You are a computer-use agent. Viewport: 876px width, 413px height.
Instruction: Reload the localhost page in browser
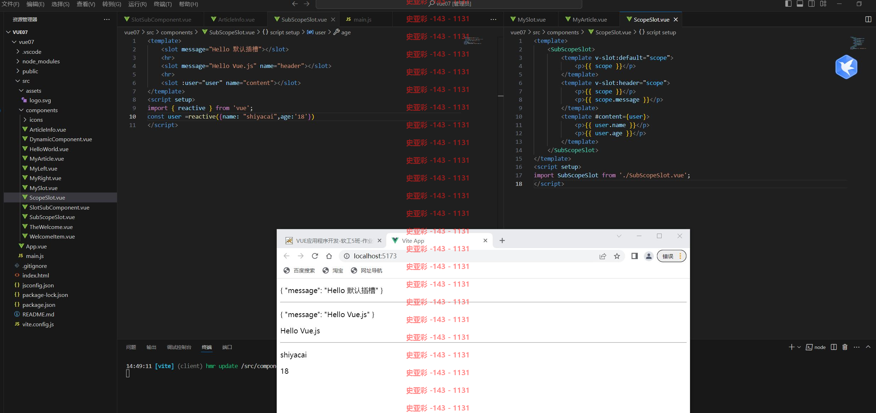[315, 256]
